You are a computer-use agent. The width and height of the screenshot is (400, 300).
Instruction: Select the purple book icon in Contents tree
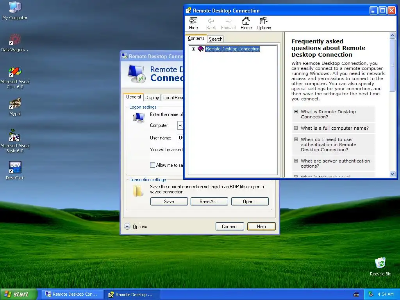201,48
